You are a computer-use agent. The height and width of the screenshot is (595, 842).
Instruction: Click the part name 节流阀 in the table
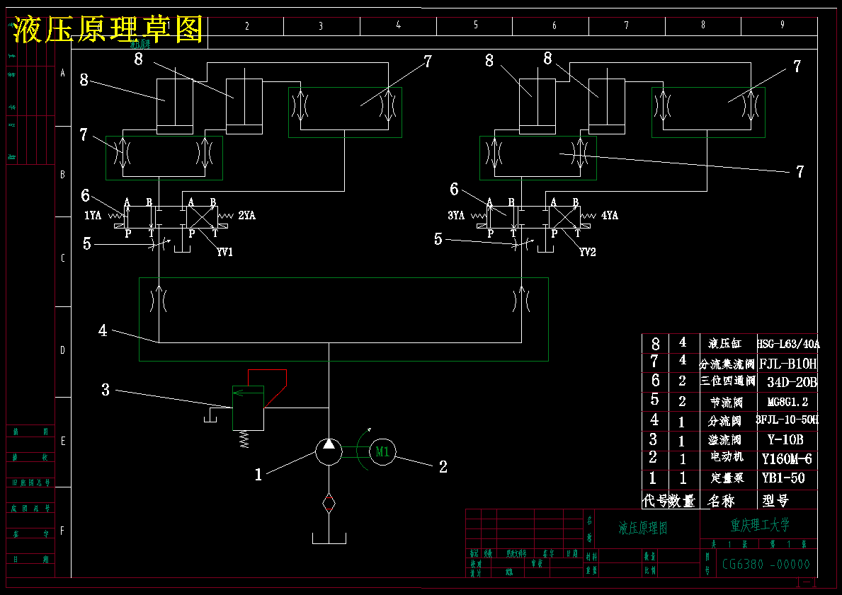pos(726,403)
